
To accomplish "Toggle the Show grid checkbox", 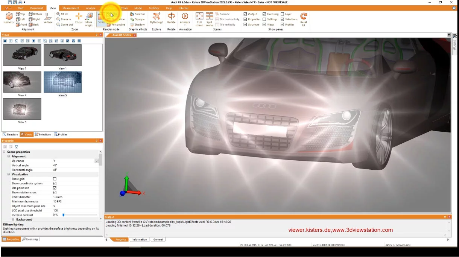I will [54, 179].
